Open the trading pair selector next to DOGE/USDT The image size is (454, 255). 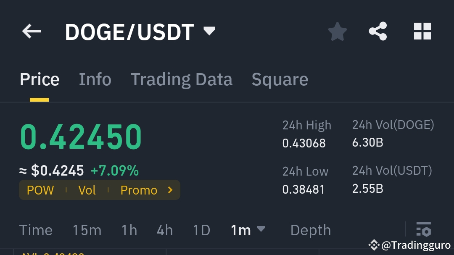[209, 31]
